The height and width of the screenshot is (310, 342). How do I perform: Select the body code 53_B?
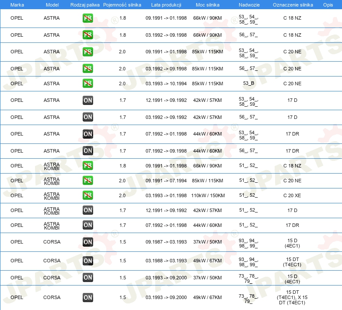[248, 83]
